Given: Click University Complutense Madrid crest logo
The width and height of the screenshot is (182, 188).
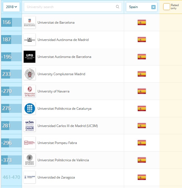Looking at the screenshot, I should (29, 74).
